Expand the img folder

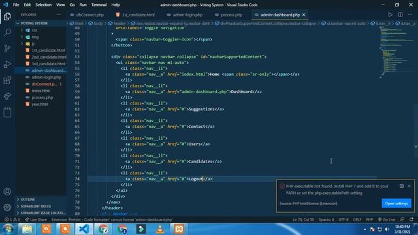22,37
